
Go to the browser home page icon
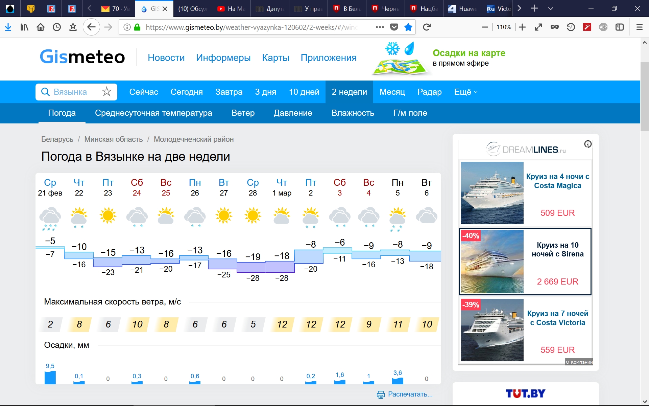(41, 27)
